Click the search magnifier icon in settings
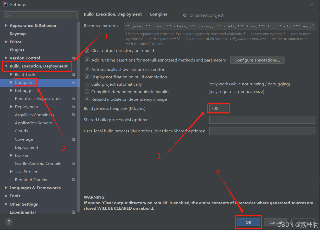The width and height of the screenshot is (320, 230). click(x=7, y=16)
